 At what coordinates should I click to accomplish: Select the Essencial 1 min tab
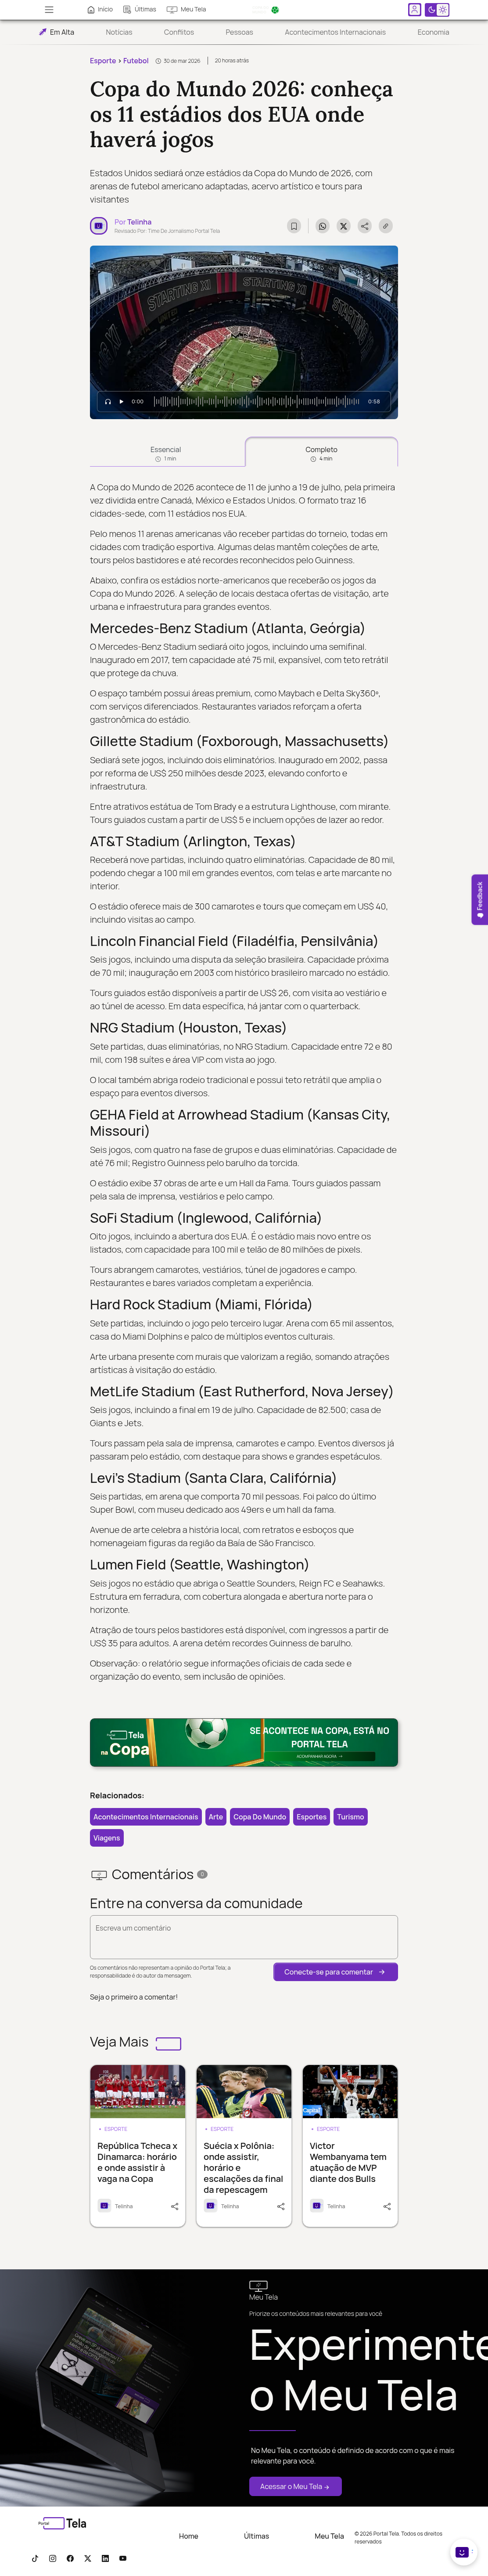[165, 453]
